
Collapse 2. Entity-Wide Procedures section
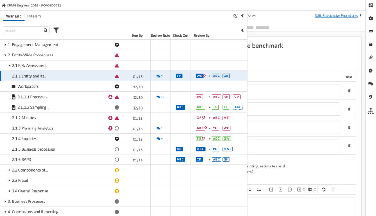(5, 55)
